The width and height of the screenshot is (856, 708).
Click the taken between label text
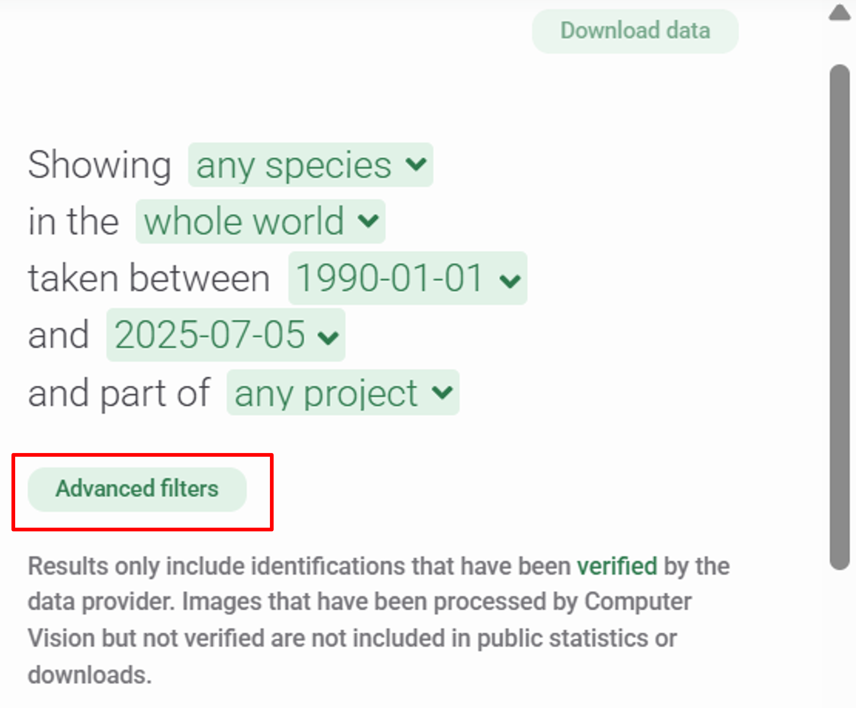(149, 279)
